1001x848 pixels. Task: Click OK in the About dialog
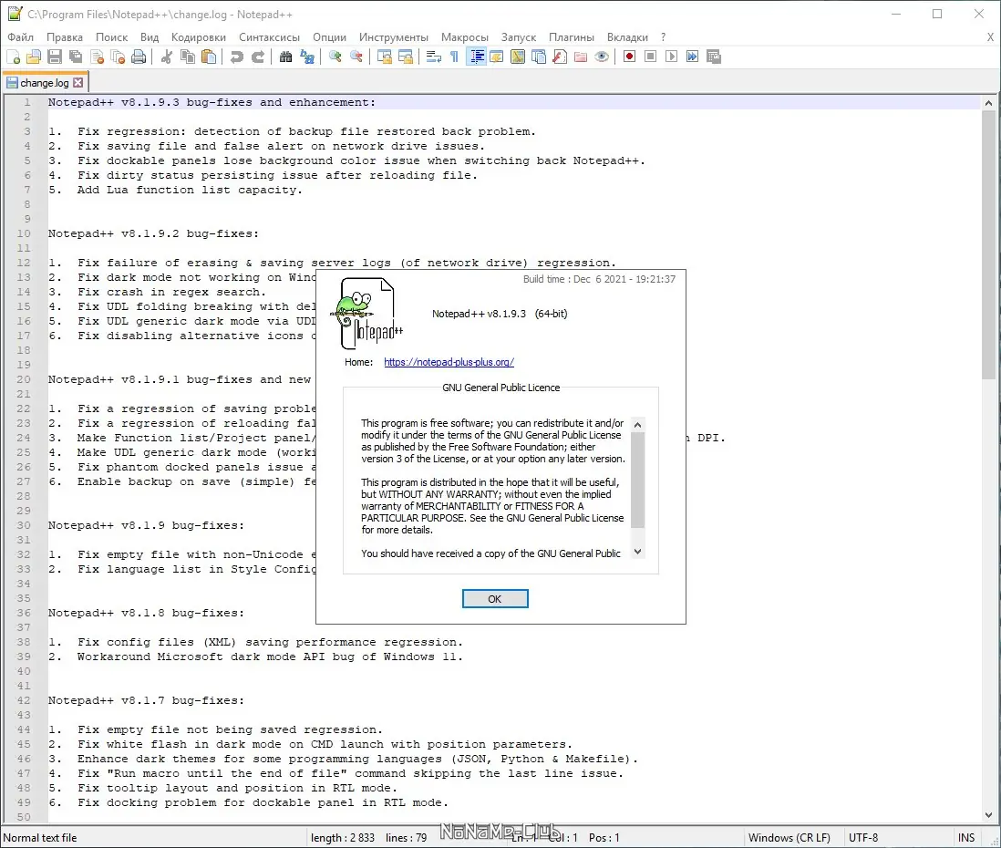pos(495,599)
